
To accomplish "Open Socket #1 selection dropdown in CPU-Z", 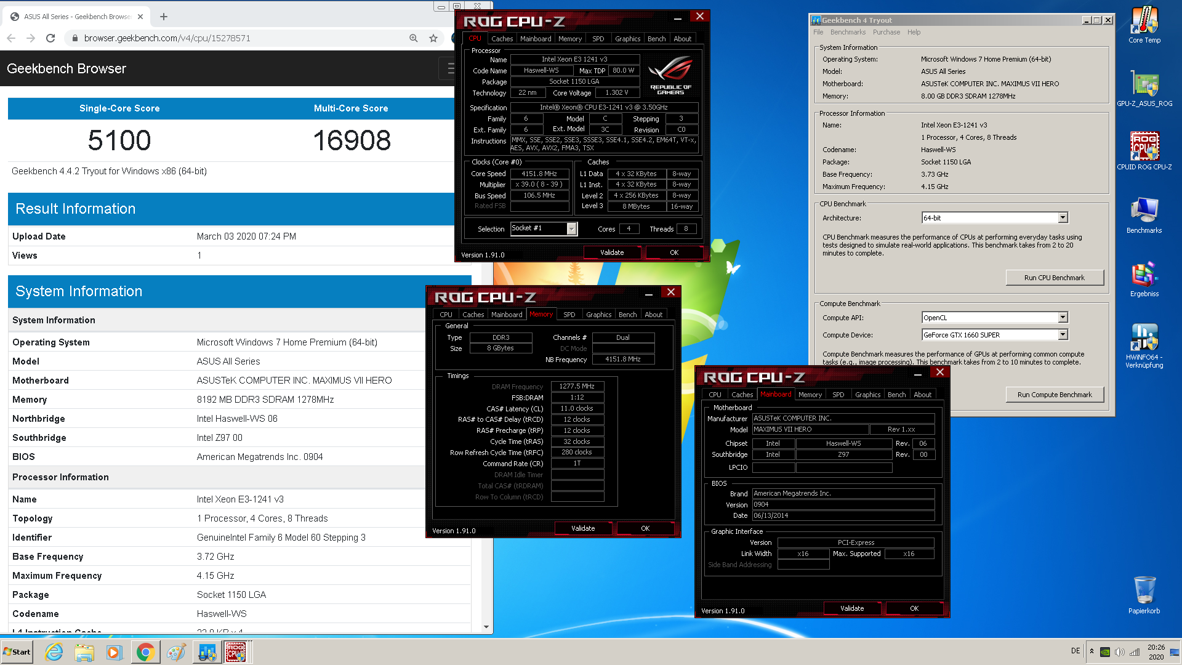I will [x=571, y=228].
